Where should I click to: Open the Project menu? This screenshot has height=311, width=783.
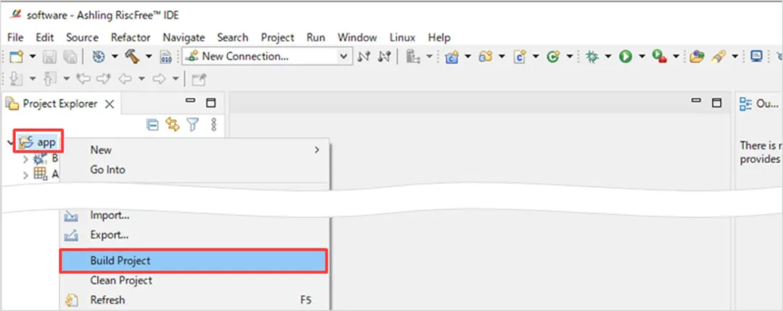[x=278, y=38]
